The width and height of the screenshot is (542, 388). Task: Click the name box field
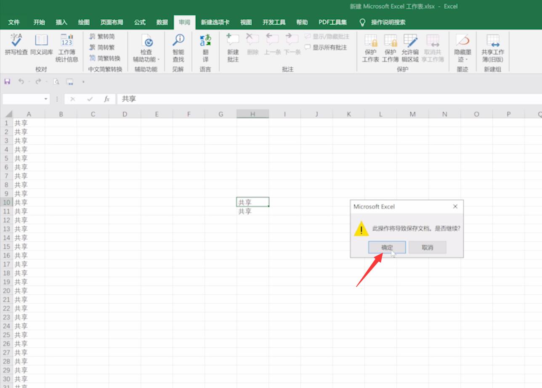[x=23, y=99]
